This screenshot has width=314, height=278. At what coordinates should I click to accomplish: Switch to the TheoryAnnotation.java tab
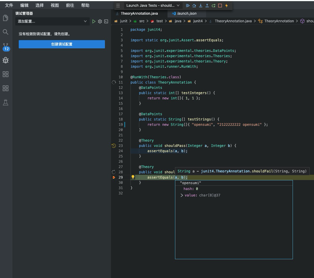click(x=139, y=13)
